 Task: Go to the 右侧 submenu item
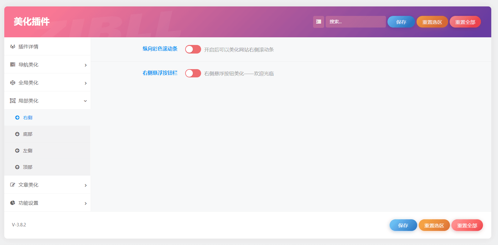coord(28,117)
